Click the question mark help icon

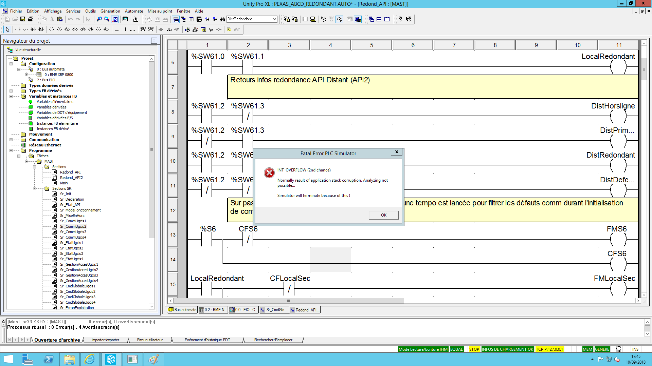[x=400, y=19]
